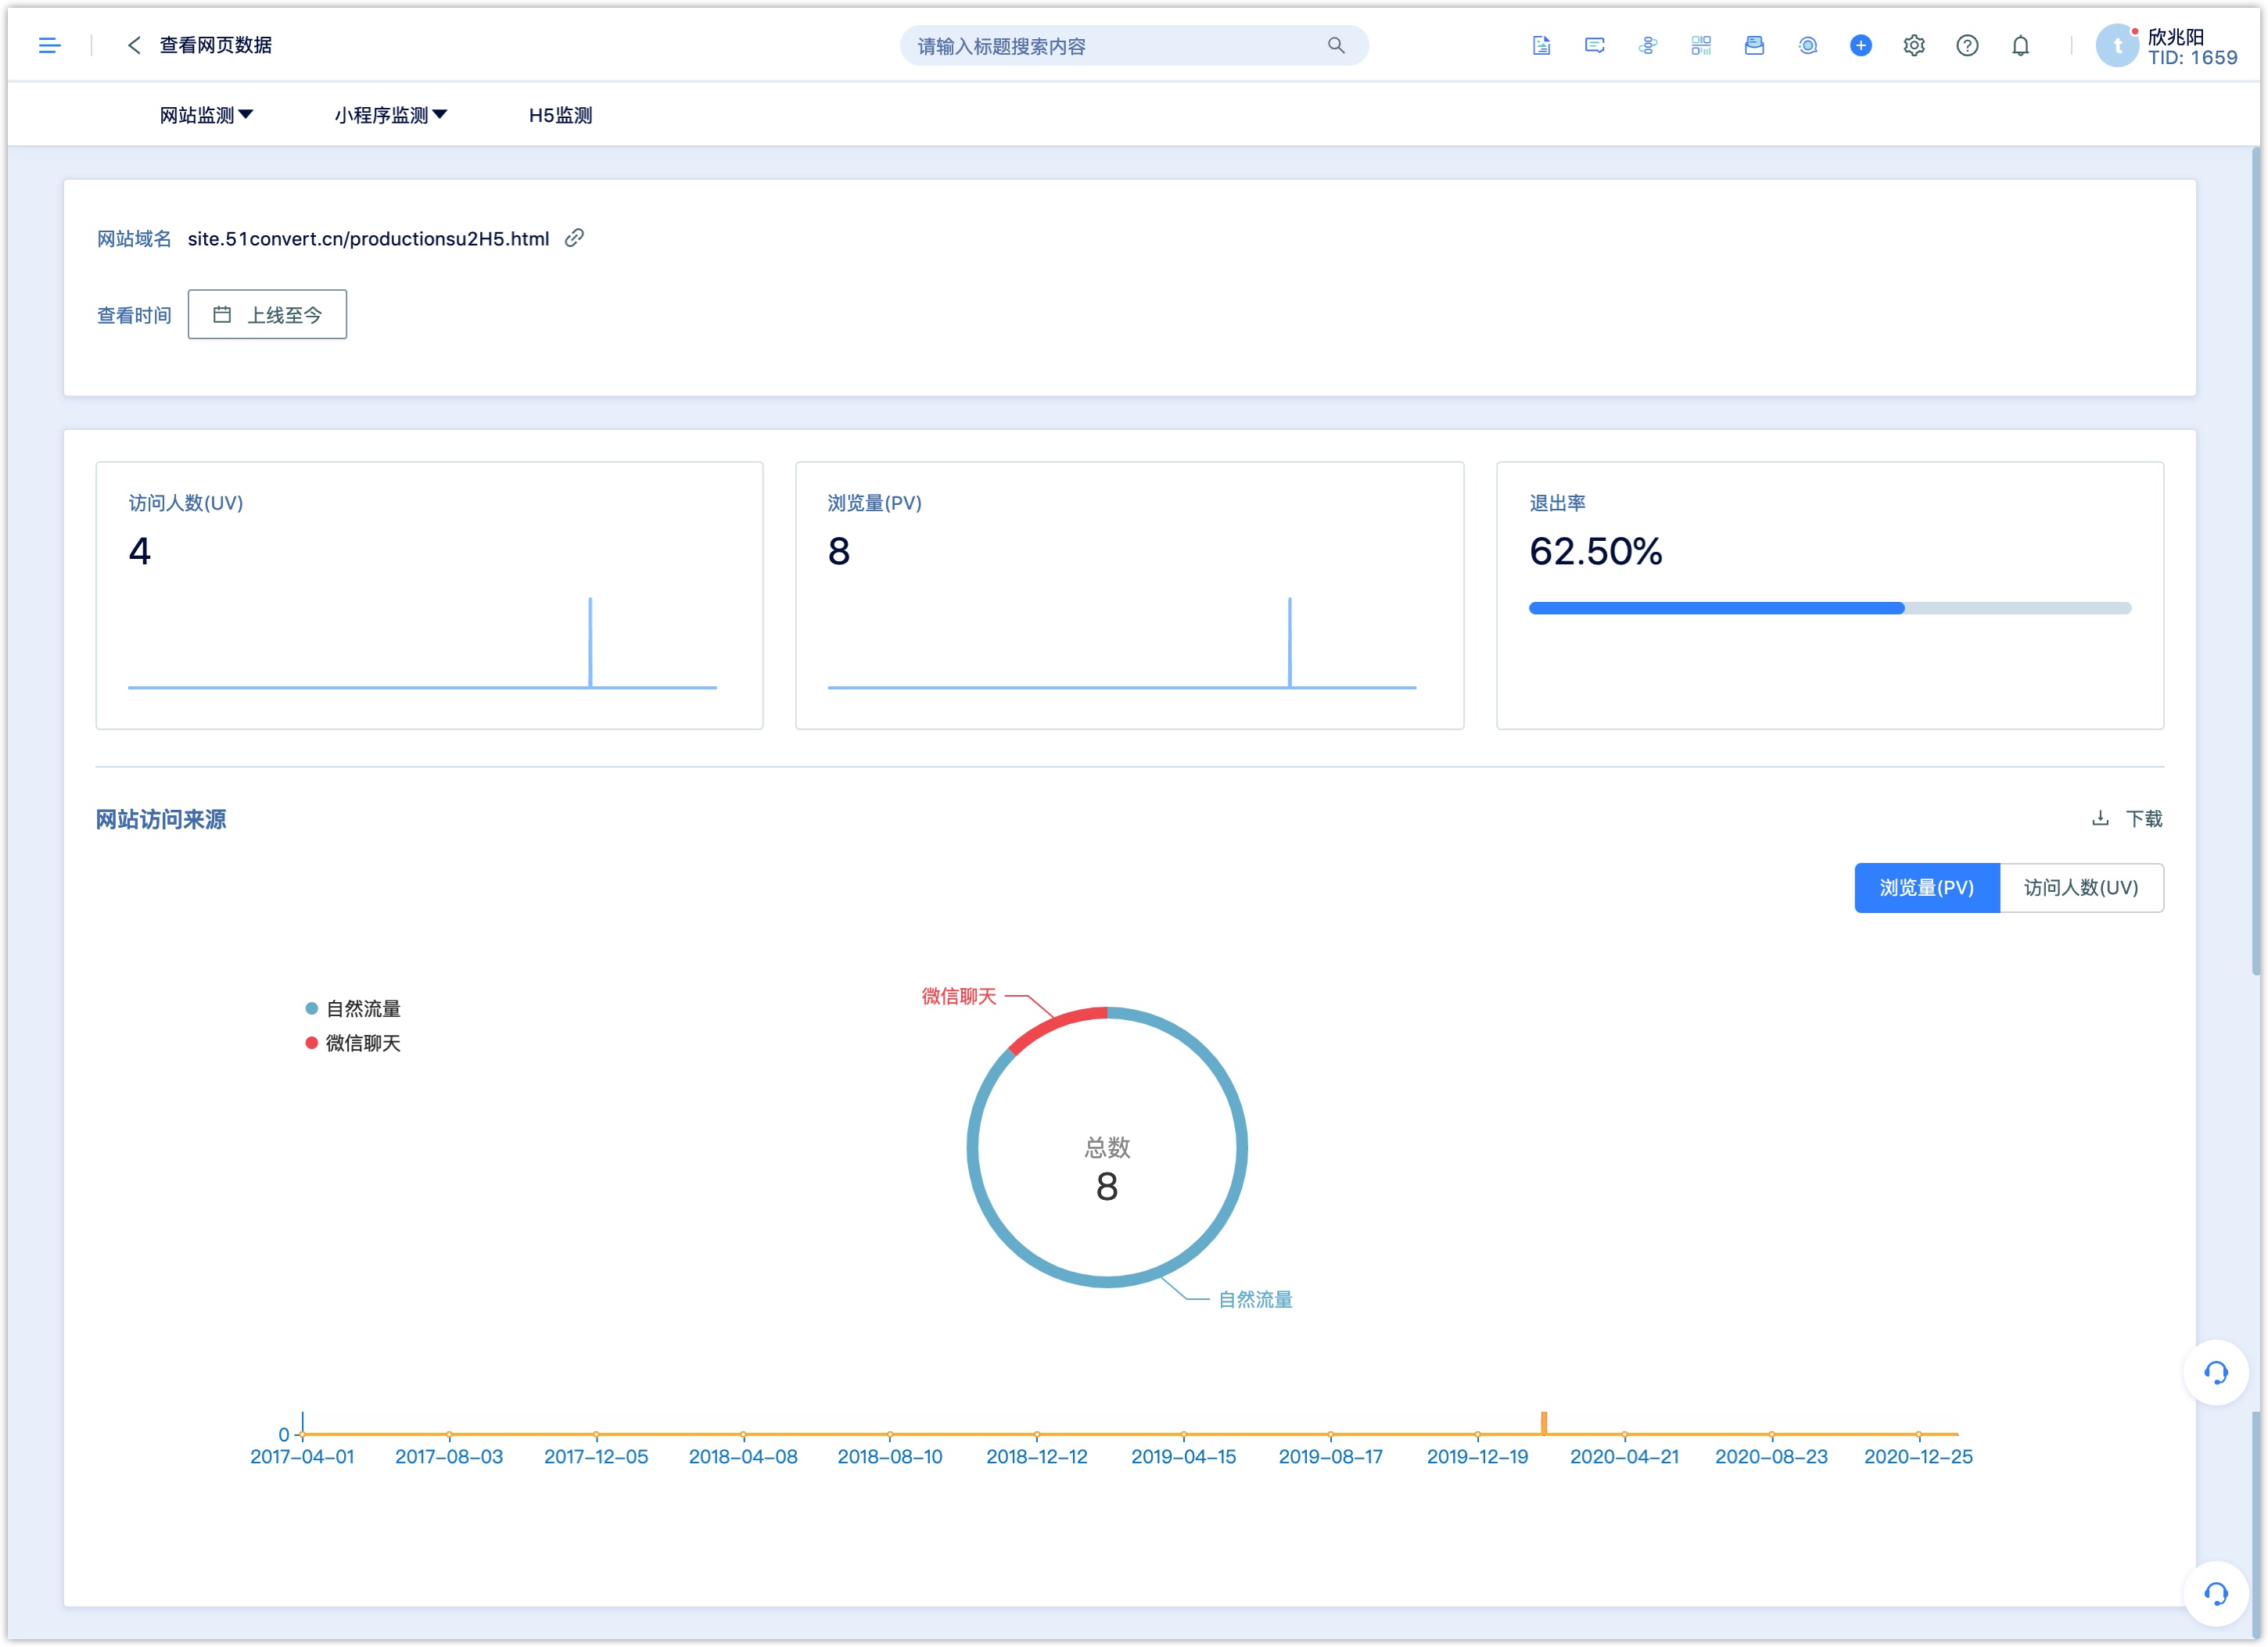
Task: Click the orange bar on the timeline
Action: [1543, 1422]
